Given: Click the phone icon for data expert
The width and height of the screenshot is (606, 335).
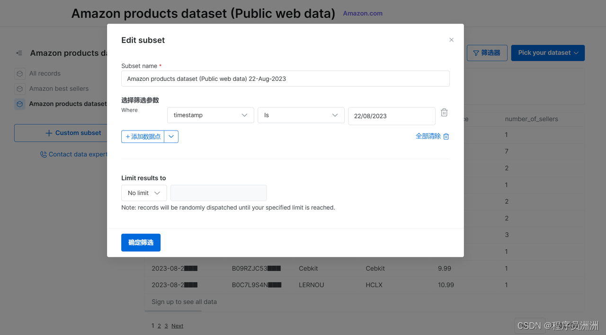Looking at the screenshot, I should click(x=44, y=154).
